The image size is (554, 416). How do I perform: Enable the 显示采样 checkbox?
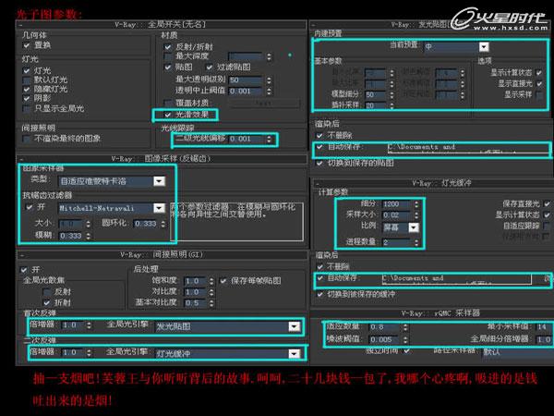pyautogui.click(x=539, y=95)
